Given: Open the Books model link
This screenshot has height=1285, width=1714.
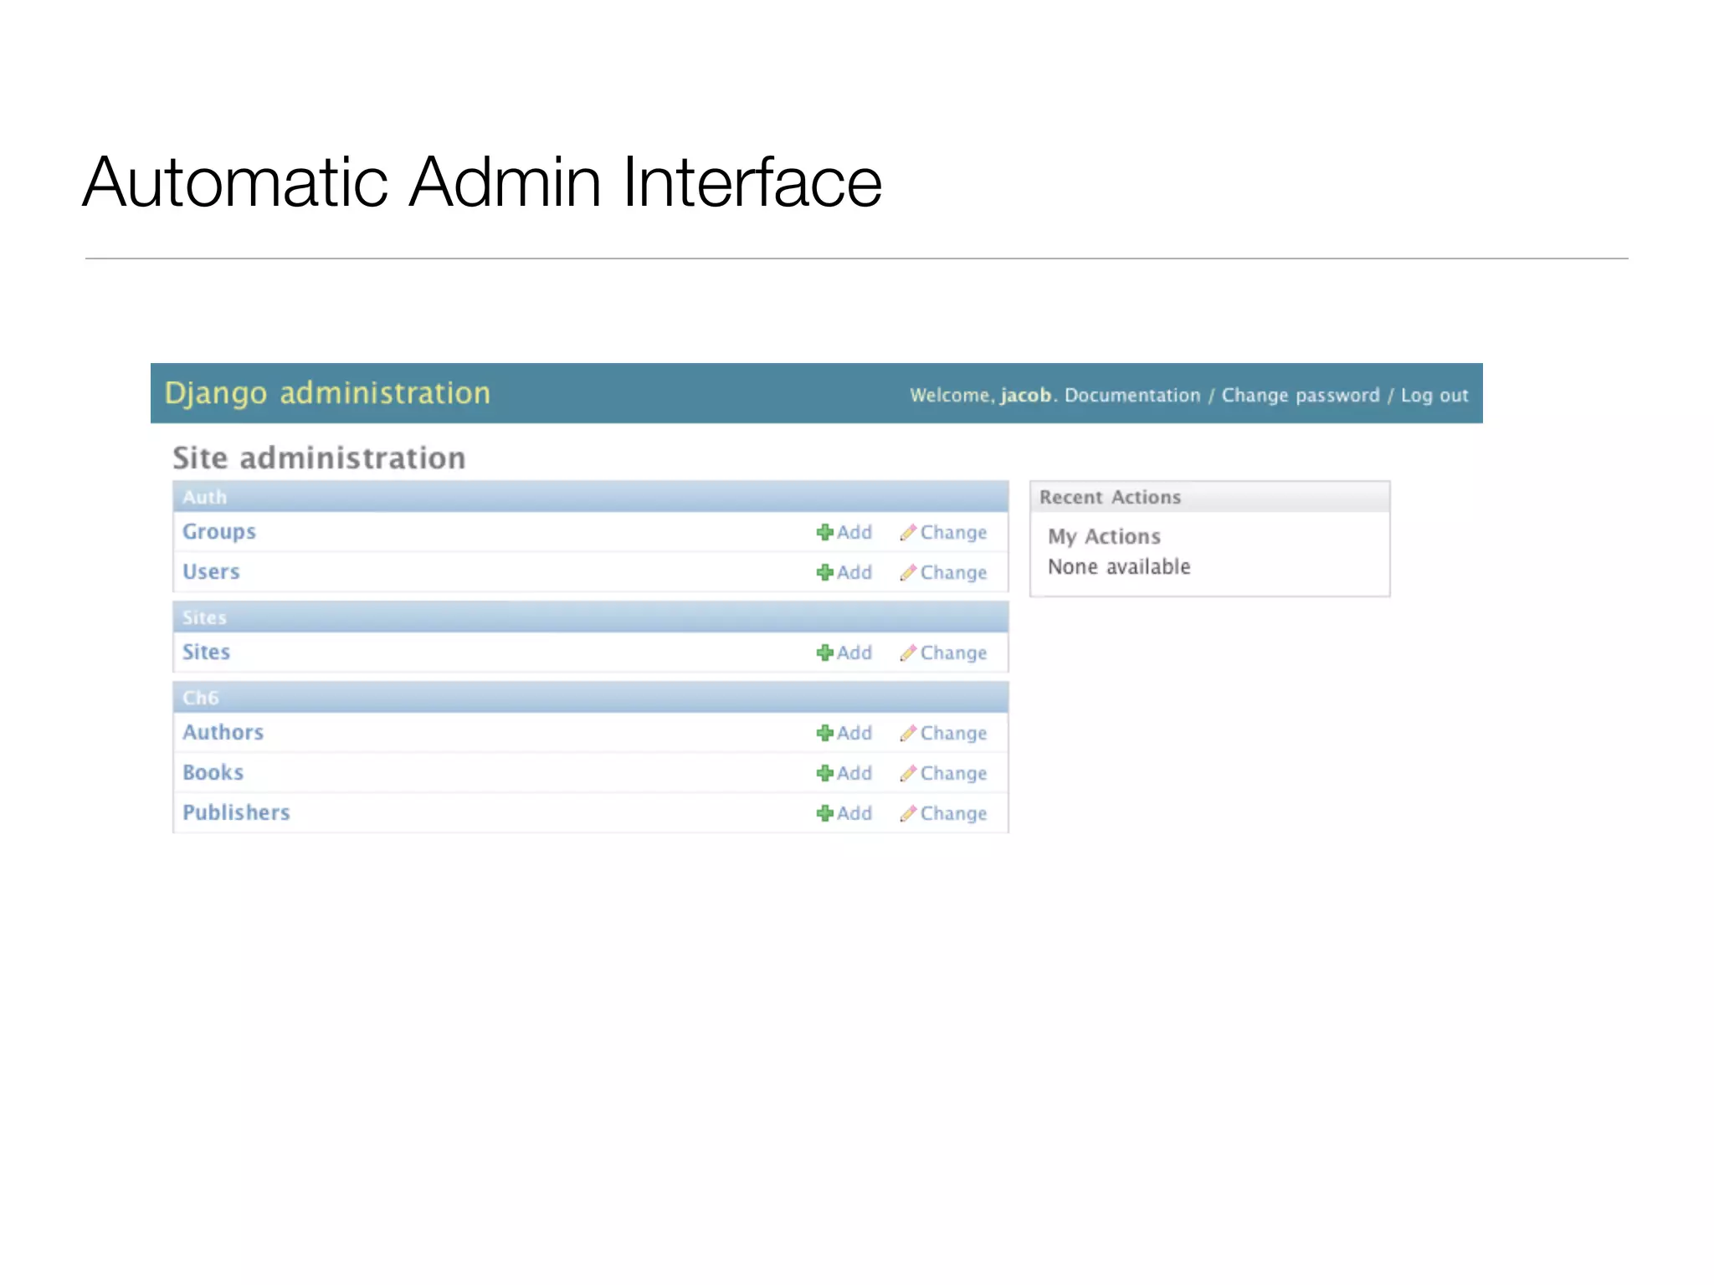Looking at the screenshot, I should point(213,773).
